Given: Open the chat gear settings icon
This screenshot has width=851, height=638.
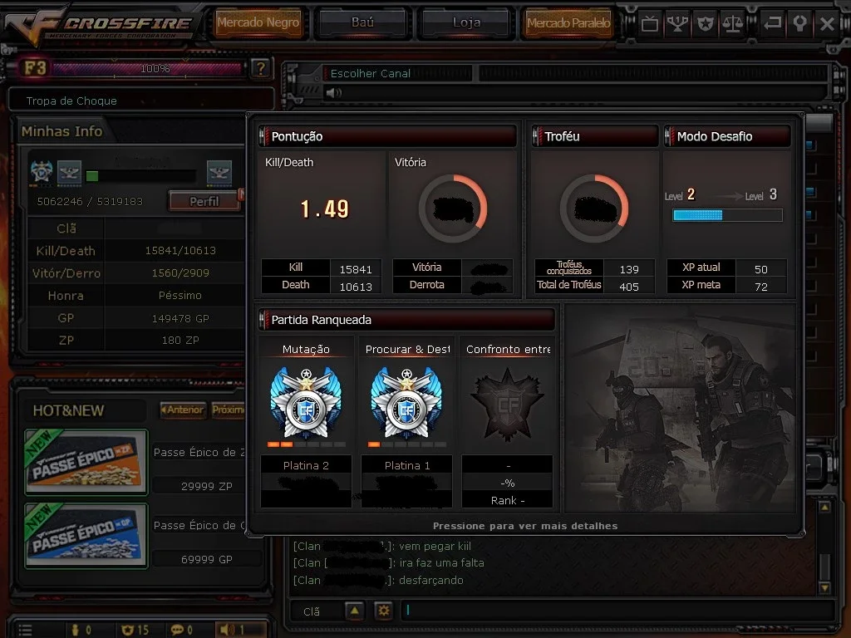Looking at the screenshot, I should click(x=383, y=611).
